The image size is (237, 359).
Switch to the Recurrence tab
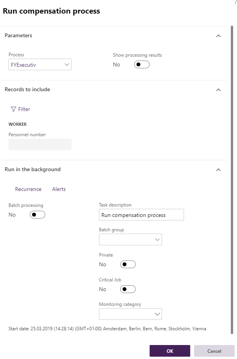point(28,189)
